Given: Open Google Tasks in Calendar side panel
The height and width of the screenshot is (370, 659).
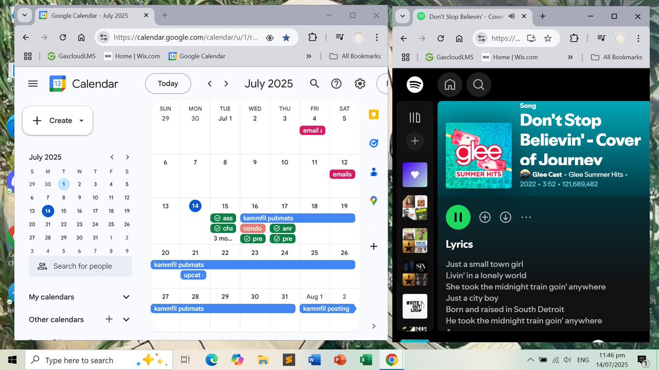Looking at the screenshot, I should click(373, 143).
